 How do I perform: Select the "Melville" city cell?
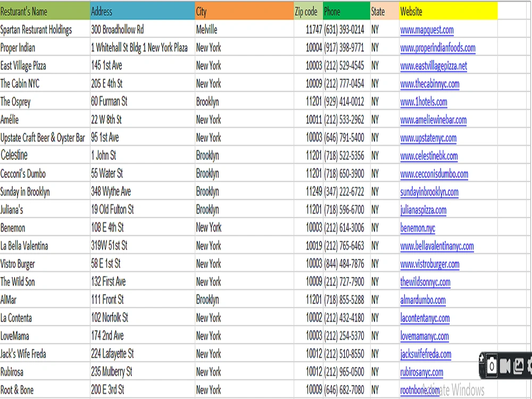click(x=244, y=29)
